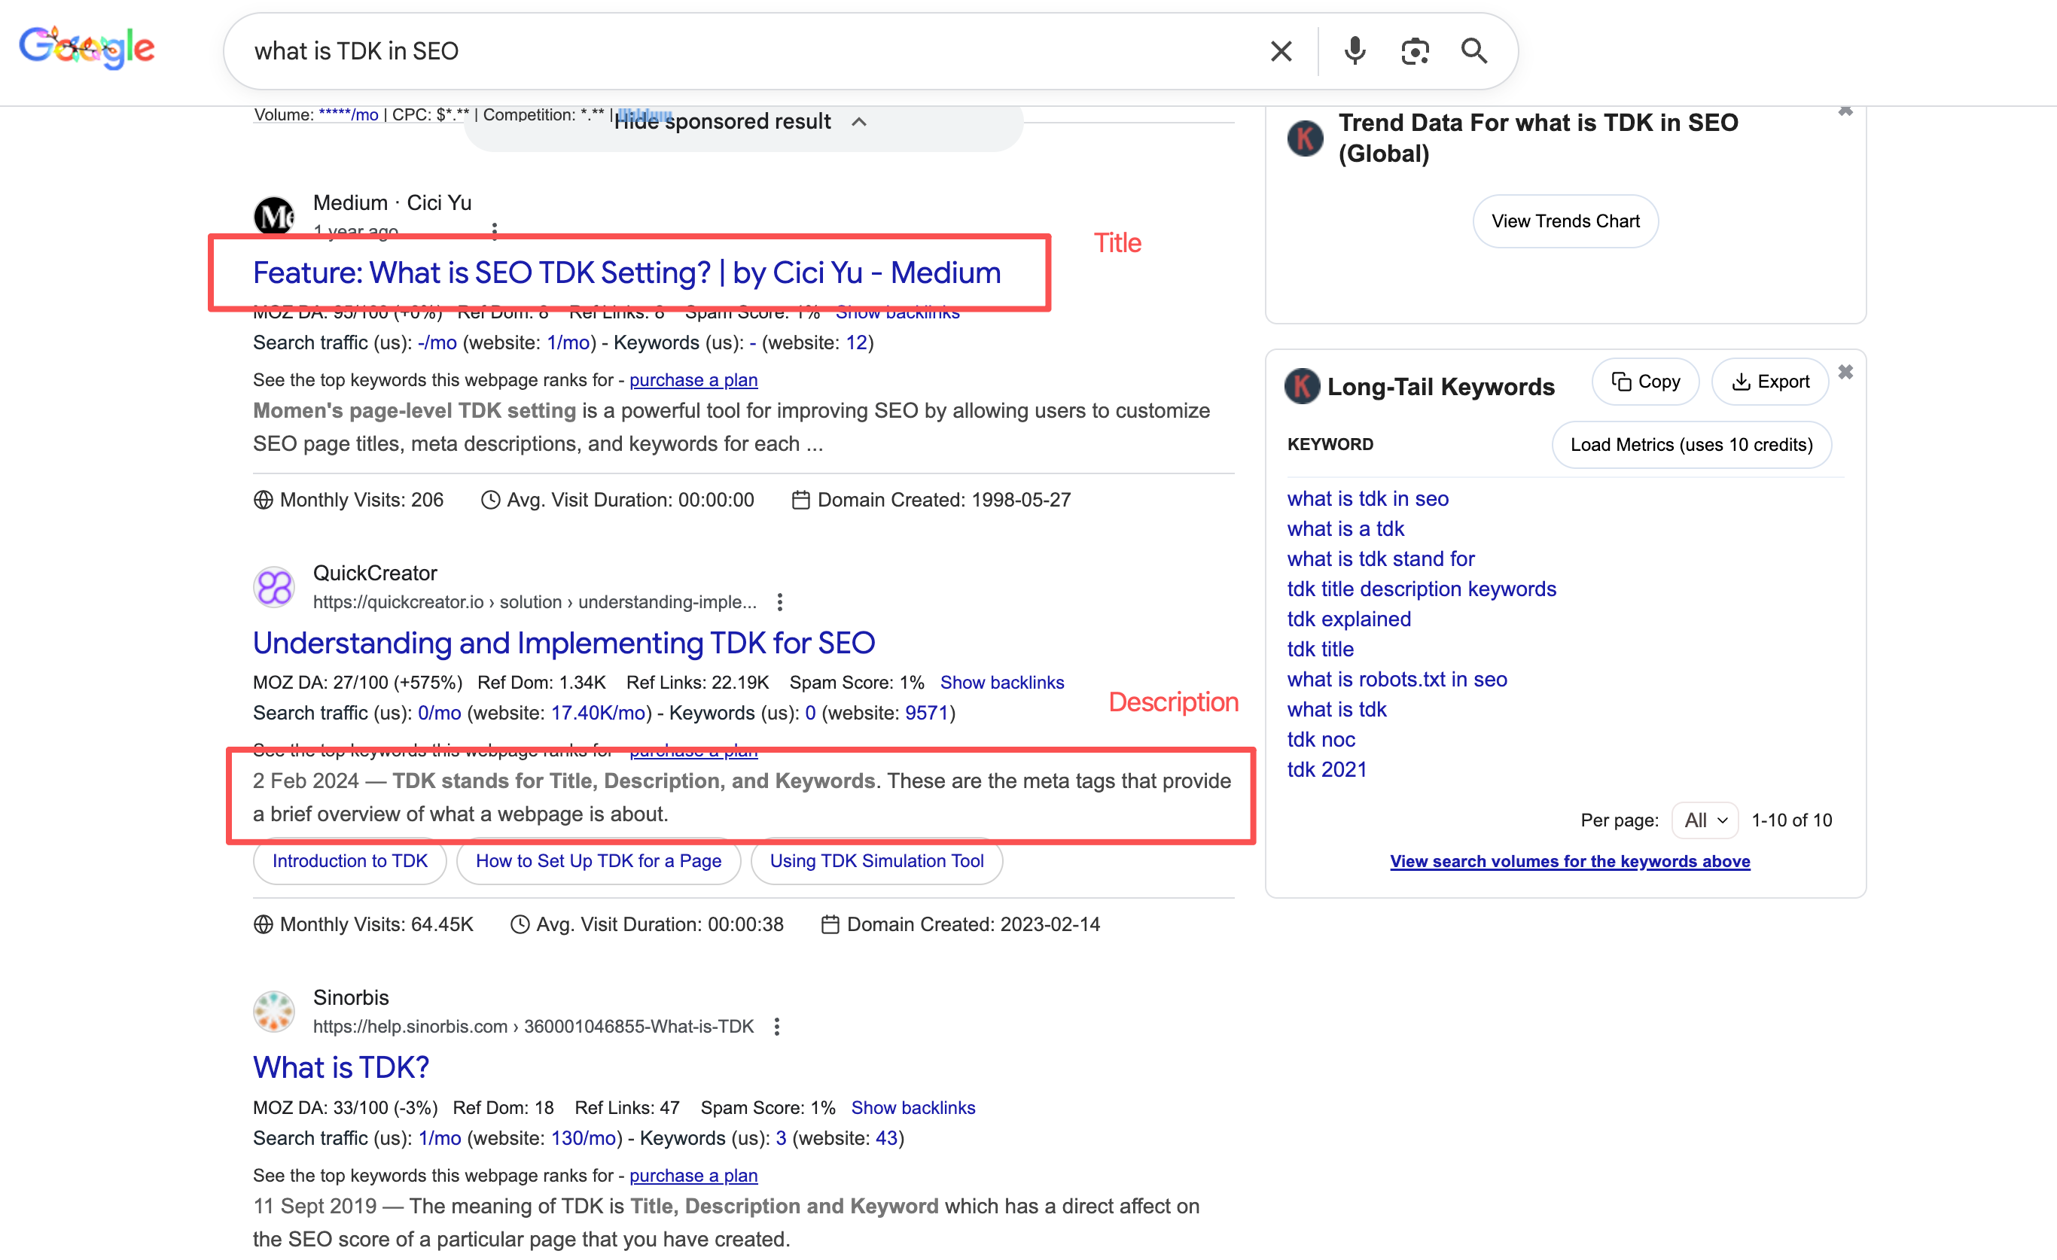Export the long-tail keywords

pyautogui.click(x=1769, y=382)
